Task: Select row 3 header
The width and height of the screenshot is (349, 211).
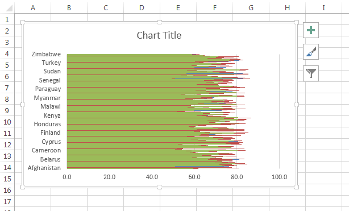Action: [7, 42]
